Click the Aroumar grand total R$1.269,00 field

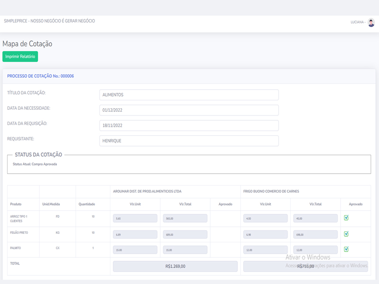click(175, 266)
